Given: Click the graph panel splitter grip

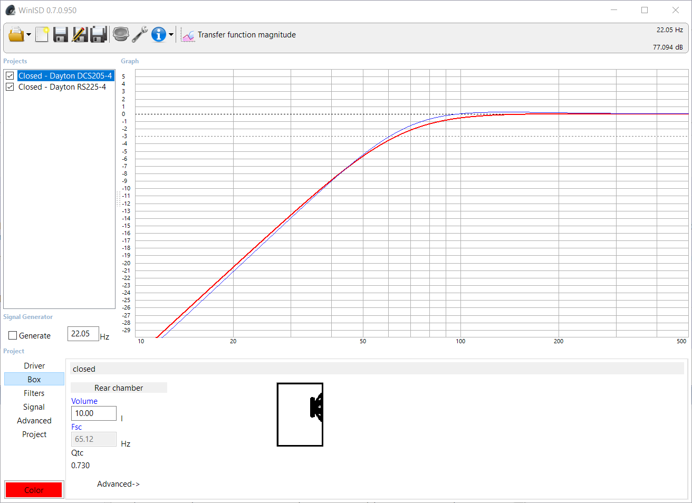Looking at the screenshot, I should click(x=118, y=199).
